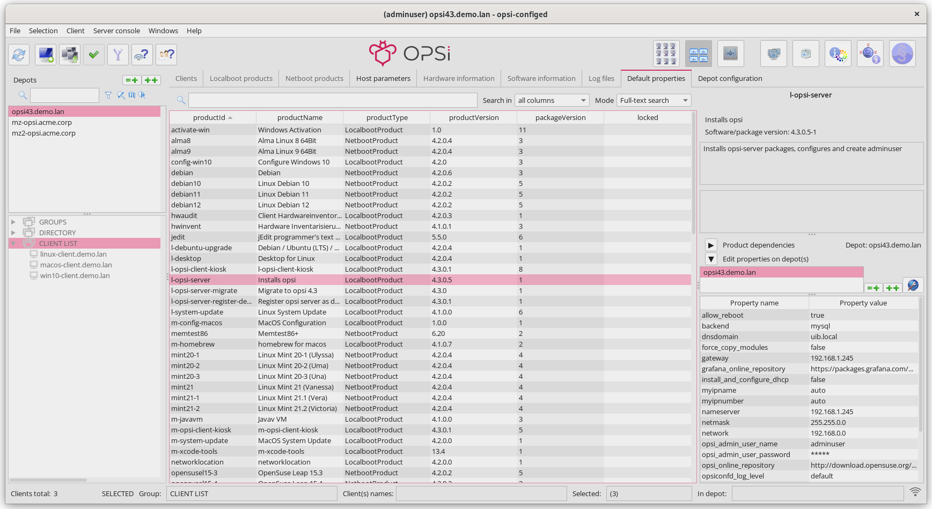The width and height of the screenshot is (932, 509).
Task: Open the Server console menu
Action: (x=116, y=31)
